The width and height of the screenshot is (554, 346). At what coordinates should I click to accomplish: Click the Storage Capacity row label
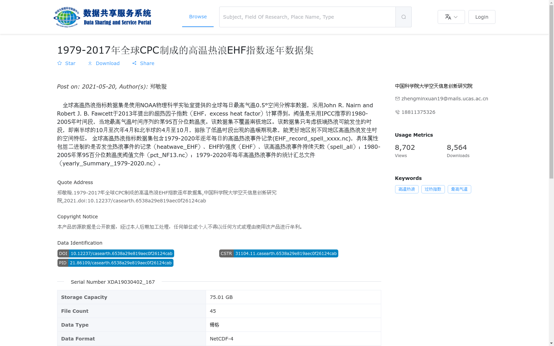[84, 297]
